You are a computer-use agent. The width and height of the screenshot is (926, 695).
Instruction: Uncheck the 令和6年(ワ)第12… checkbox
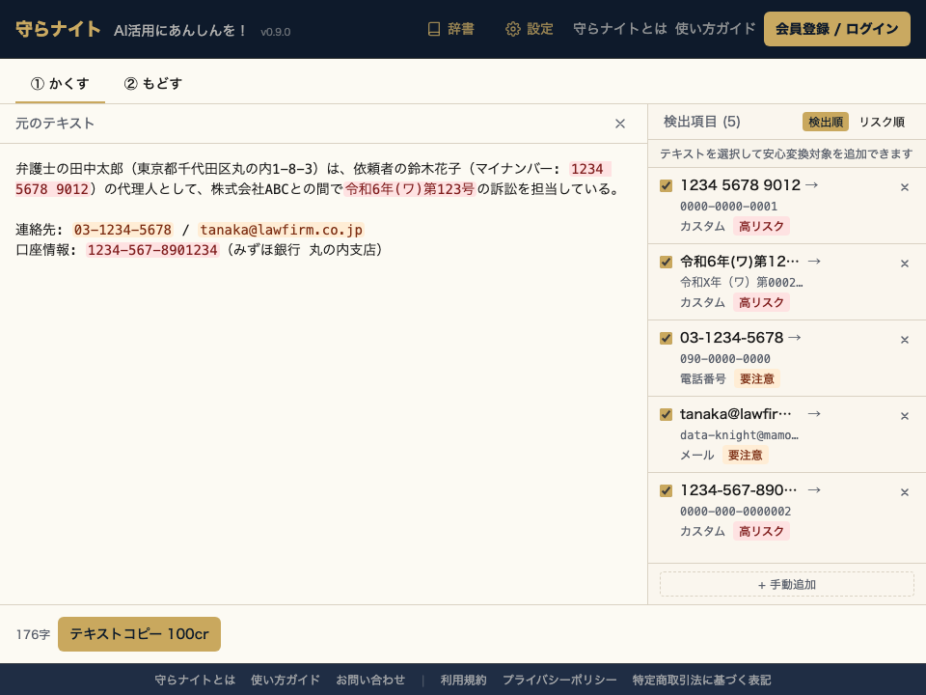667,262
